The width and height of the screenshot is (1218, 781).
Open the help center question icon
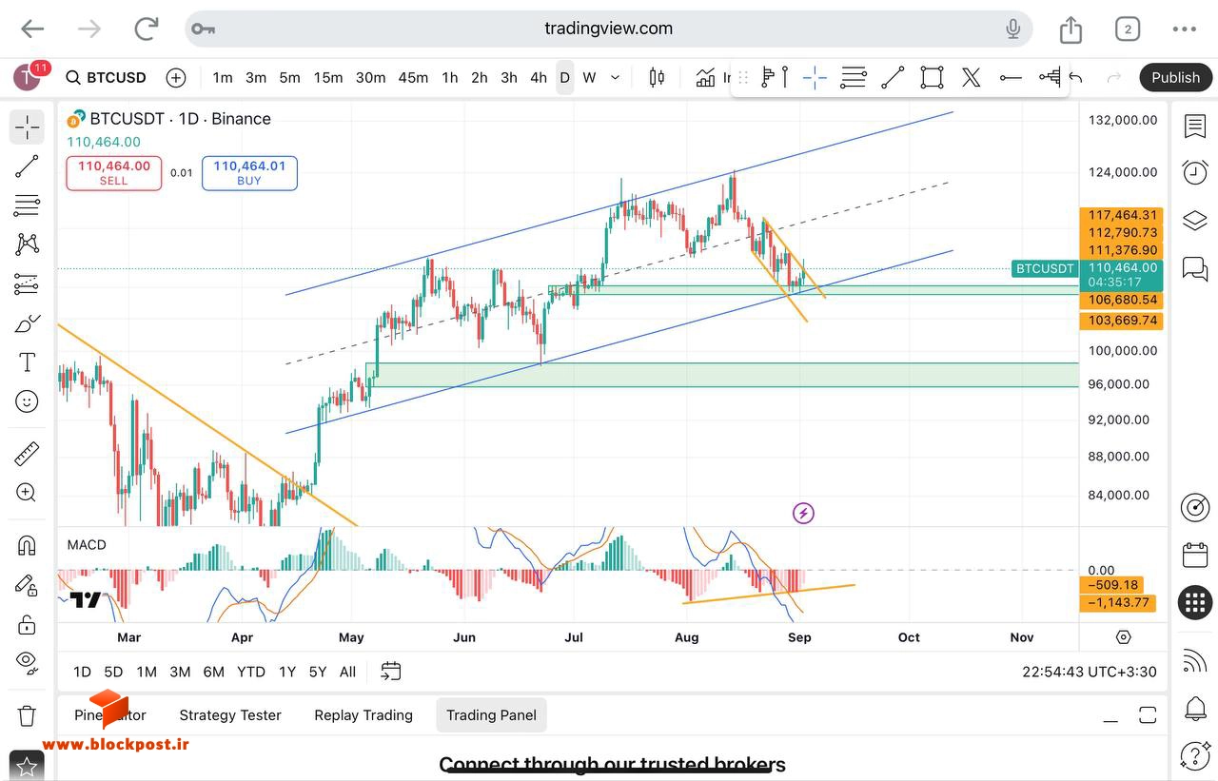point(1194,756)
